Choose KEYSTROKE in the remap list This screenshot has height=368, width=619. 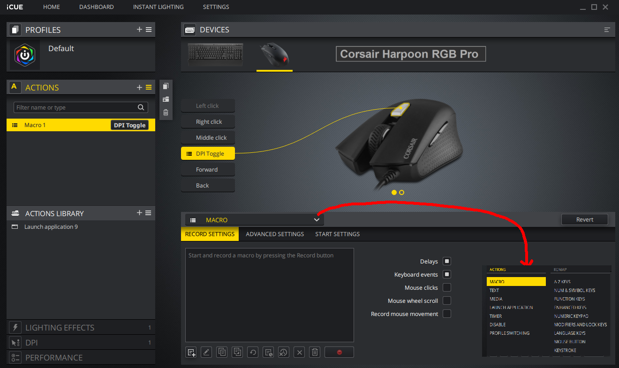(x=565, y=350)
